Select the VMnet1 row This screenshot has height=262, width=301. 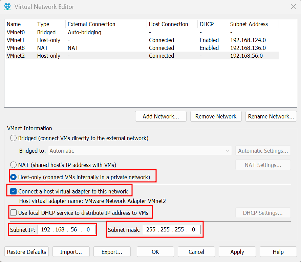click(143, 40)
